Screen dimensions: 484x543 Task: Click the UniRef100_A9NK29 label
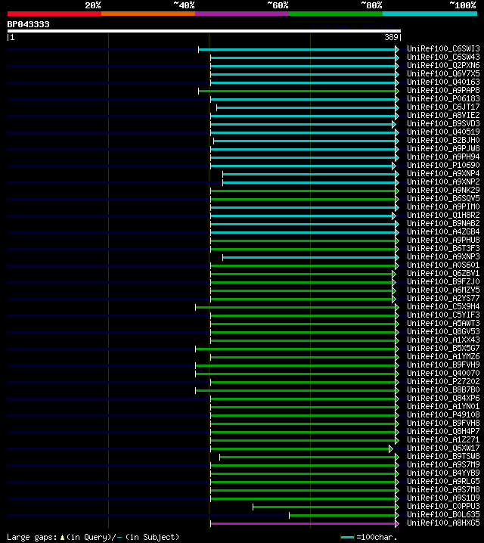443,190
